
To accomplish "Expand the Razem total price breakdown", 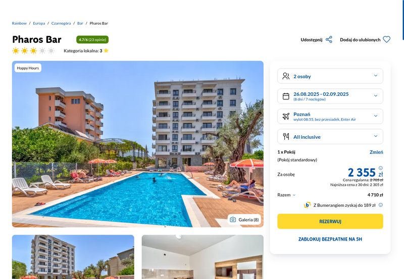I will (286, 195).
